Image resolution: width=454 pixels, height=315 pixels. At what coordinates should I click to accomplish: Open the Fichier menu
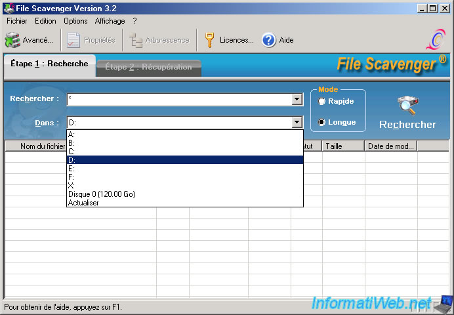(18, 21)
